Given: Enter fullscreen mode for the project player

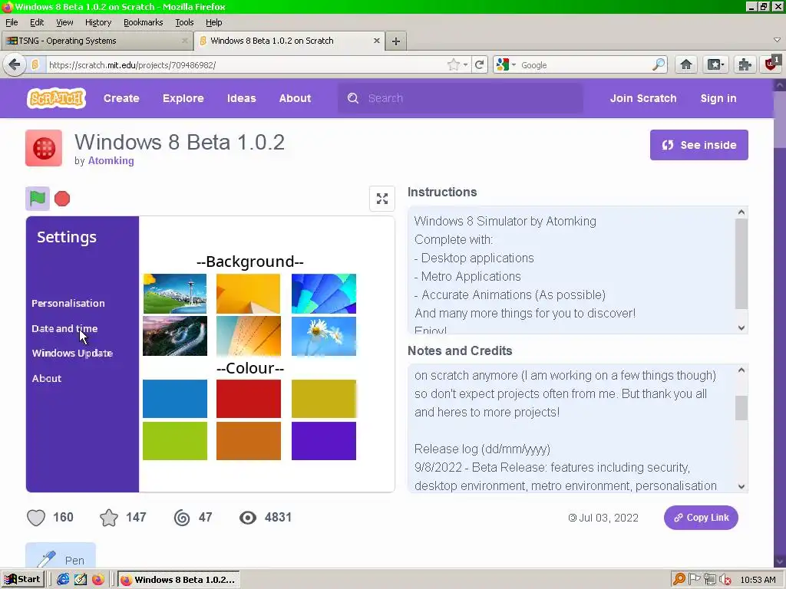Looking at the screenshot, I should (382, 199).
